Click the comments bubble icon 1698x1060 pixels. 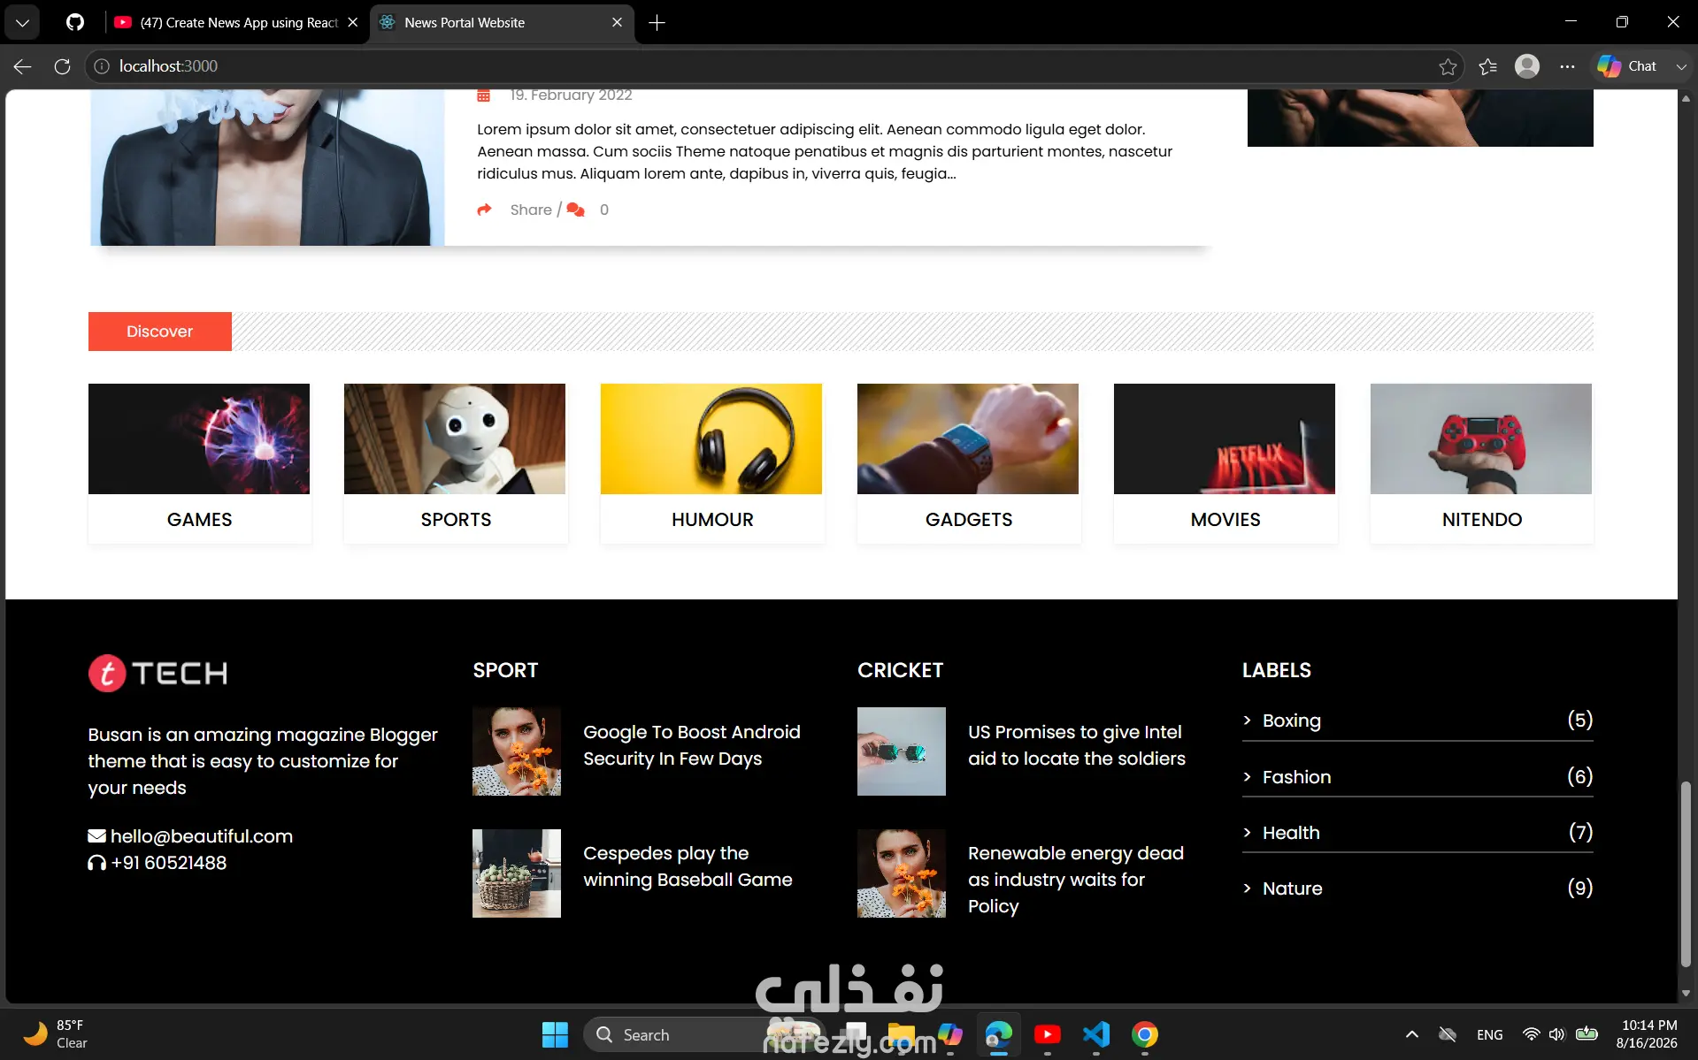[576, 210]
